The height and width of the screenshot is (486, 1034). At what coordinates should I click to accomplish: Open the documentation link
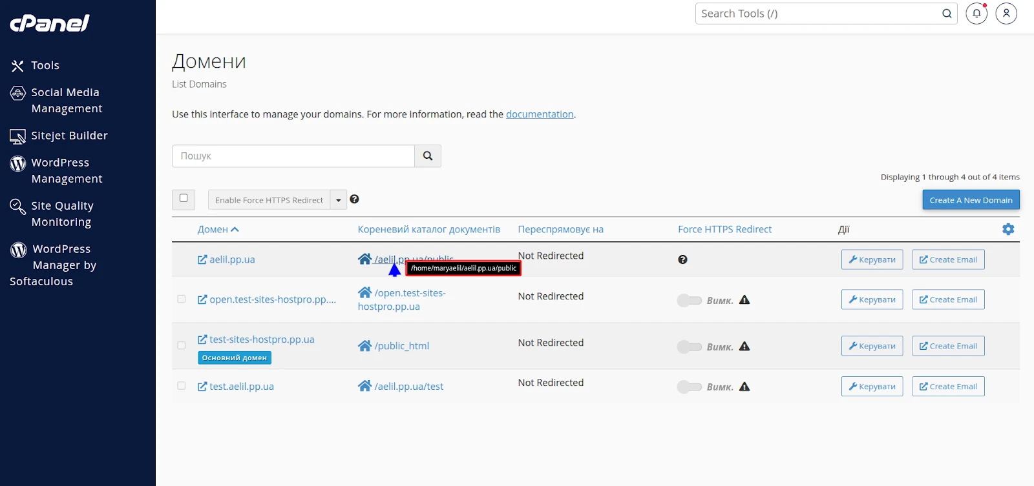(540, 114)
